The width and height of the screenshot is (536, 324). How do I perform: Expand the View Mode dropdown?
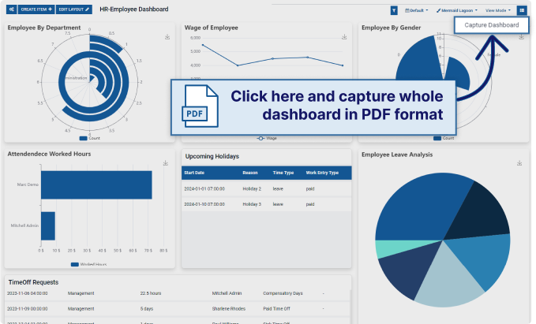click(498, 10)
